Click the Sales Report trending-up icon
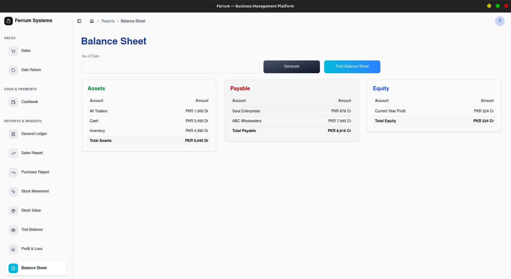 (13, 153)
